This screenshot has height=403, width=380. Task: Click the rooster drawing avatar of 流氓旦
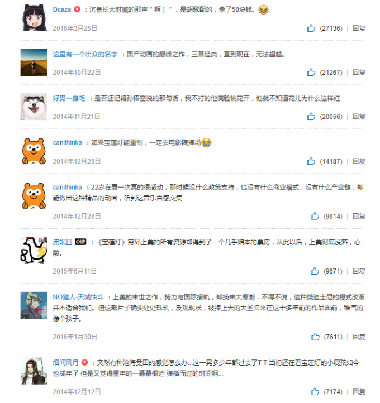point(34,250)
